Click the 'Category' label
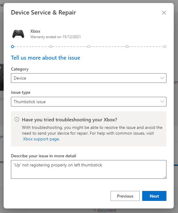 tap(20, 69)
